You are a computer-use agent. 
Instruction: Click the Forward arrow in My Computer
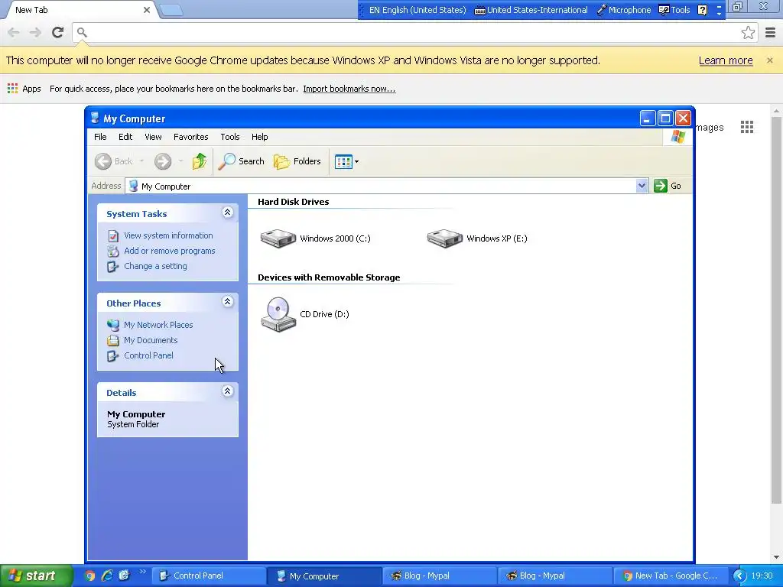163,161
